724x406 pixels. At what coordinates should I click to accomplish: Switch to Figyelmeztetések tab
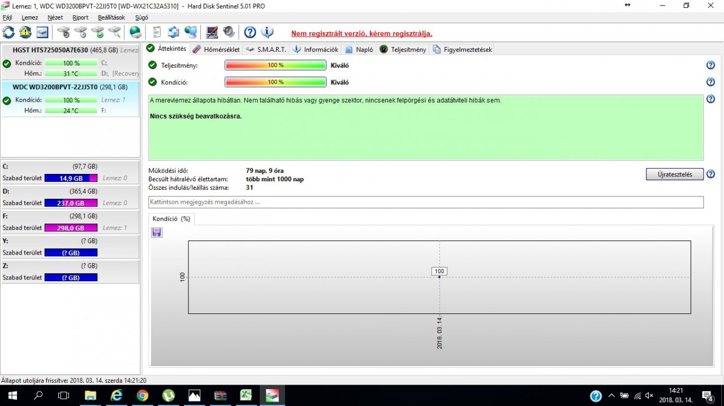[462, 49]
